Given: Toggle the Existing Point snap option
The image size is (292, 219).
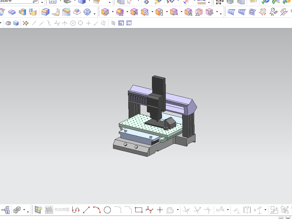Looking at the screenshot, I should [88, 23].
